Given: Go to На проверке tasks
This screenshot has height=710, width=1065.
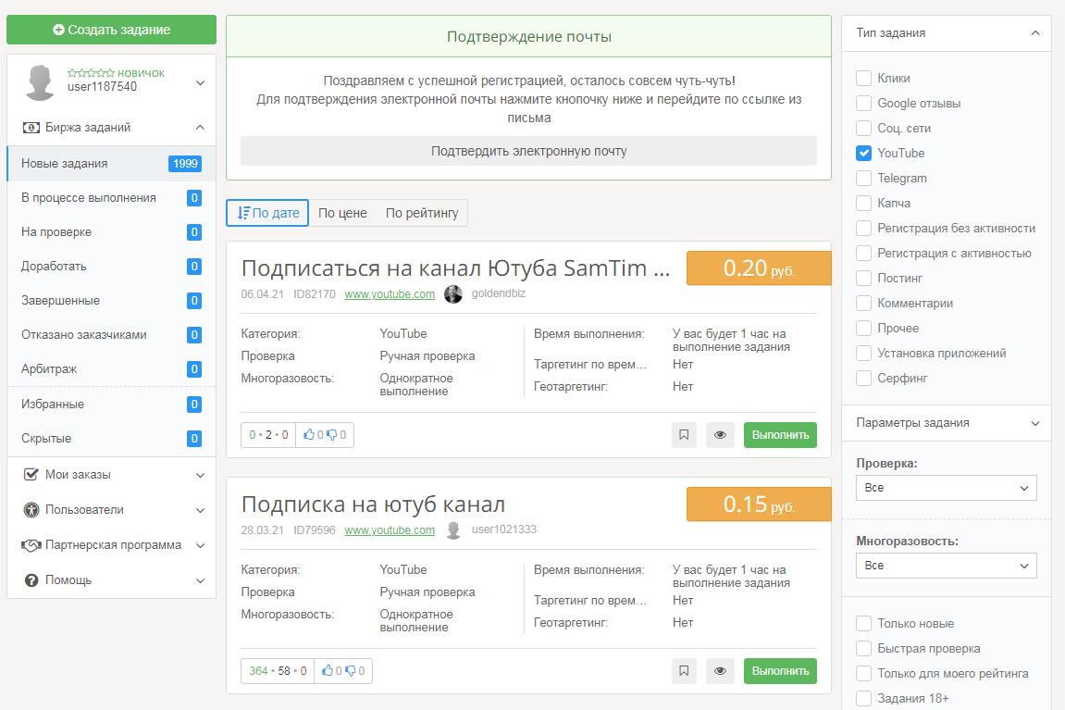Looking at the screenshot, I should coord(111,231).
